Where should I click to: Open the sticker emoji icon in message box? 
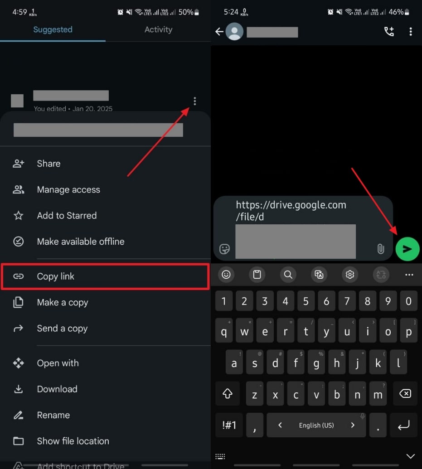click(224, 249)
